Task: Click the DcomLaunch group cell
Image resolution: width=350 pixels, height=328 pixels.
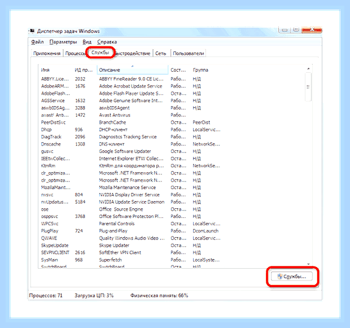Action: pyautogui.click(x=205, y=231)
